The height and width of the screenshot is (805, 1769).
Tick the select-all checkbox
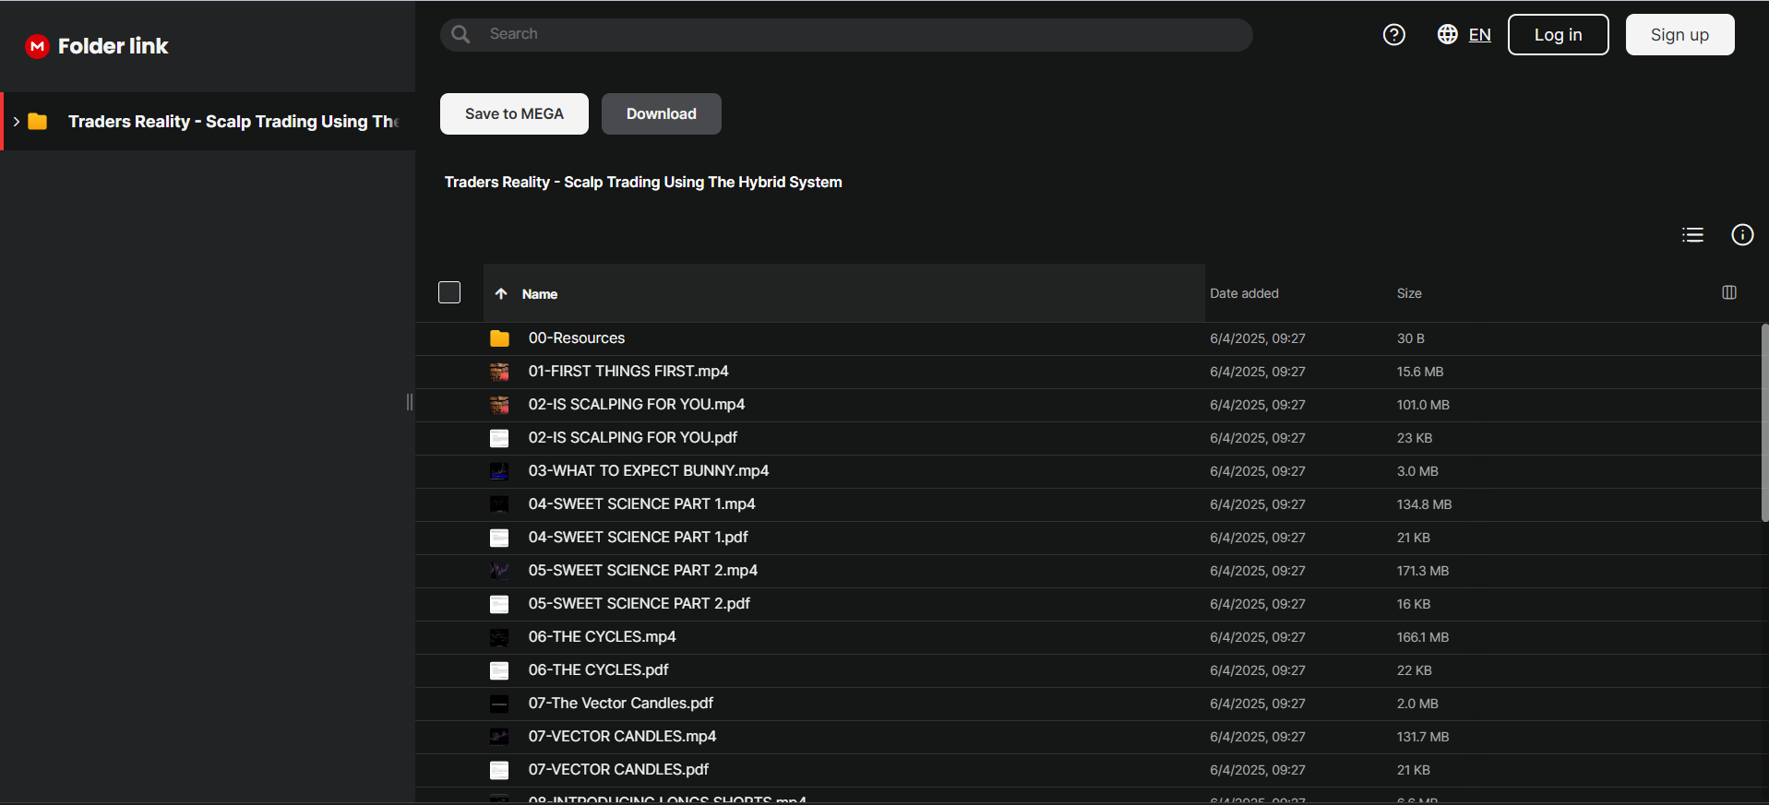pos(449,292)
